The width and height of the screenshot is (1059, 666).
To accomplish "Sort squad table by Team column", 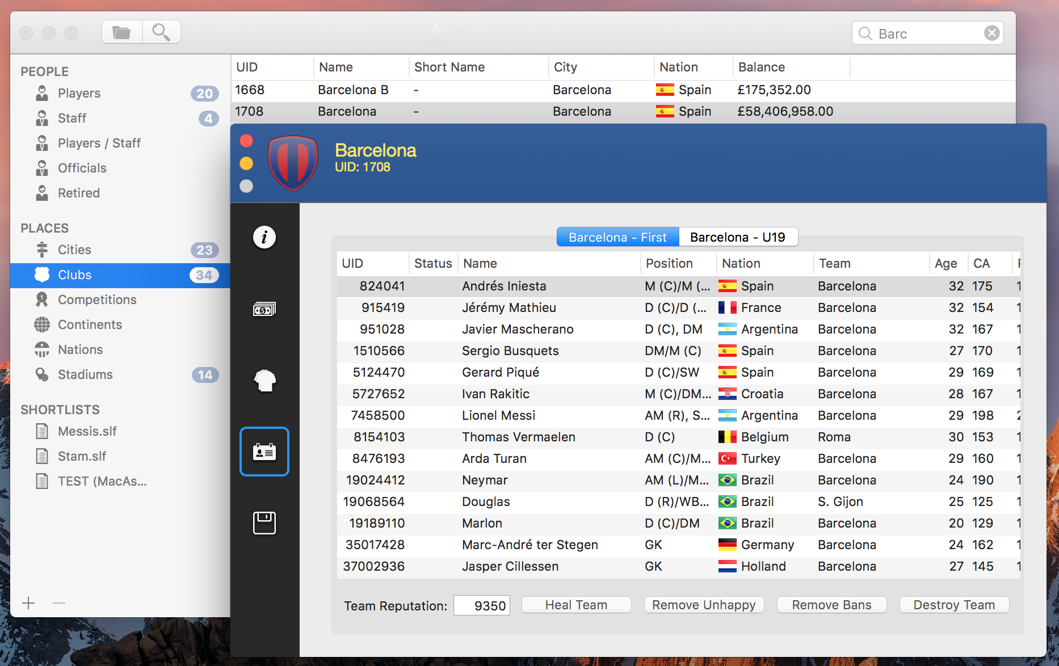I will (871, 263).
